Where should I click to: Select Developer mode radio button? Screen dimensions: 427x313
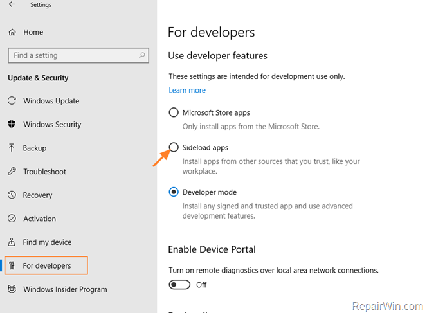174,192
